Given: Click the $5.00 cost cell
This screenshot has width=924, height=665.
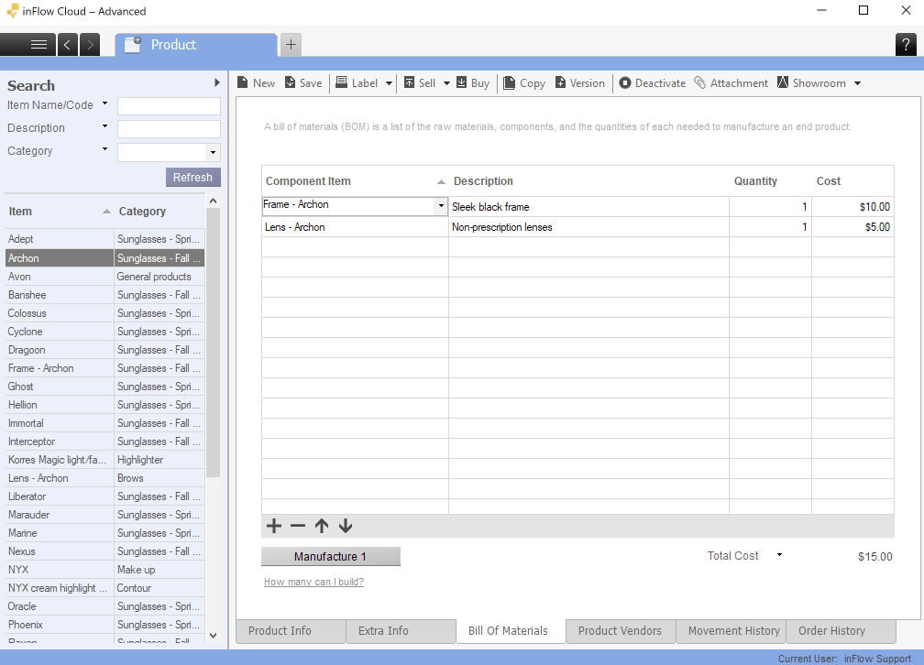Looking at the screenshot, I should 852,227.
